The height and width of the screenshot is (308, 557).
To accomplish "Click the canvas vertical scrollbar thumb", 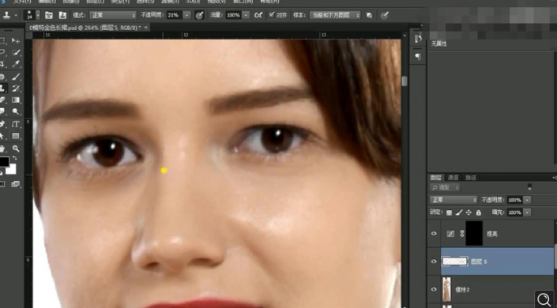I will click(x=405, y=81).
